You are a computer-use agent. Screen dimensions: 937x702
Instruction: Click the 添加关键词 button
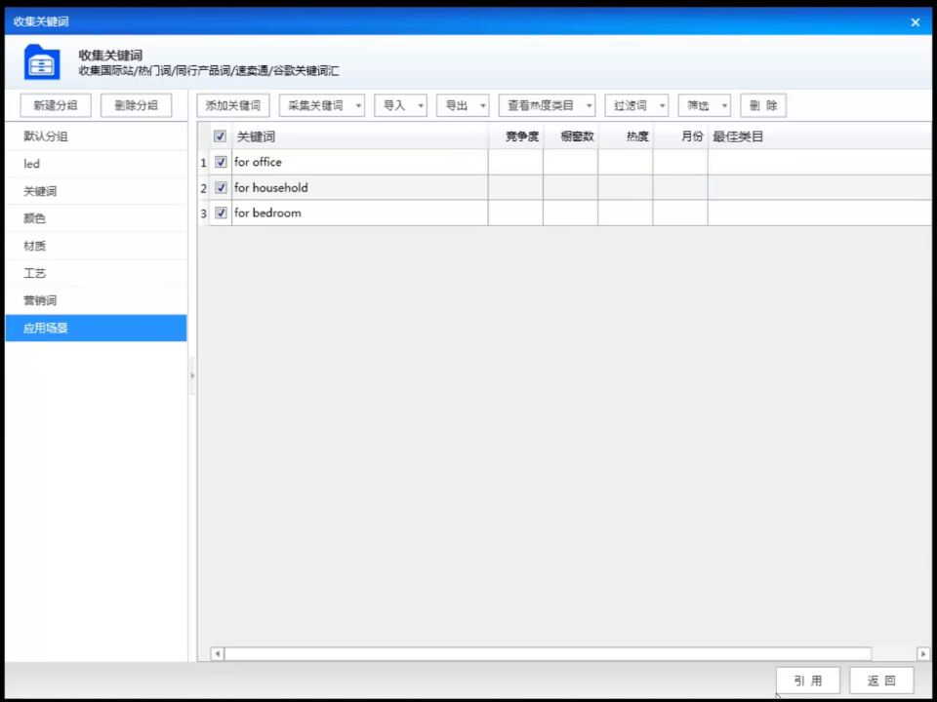pyautogui.click(x=233, y=105)
